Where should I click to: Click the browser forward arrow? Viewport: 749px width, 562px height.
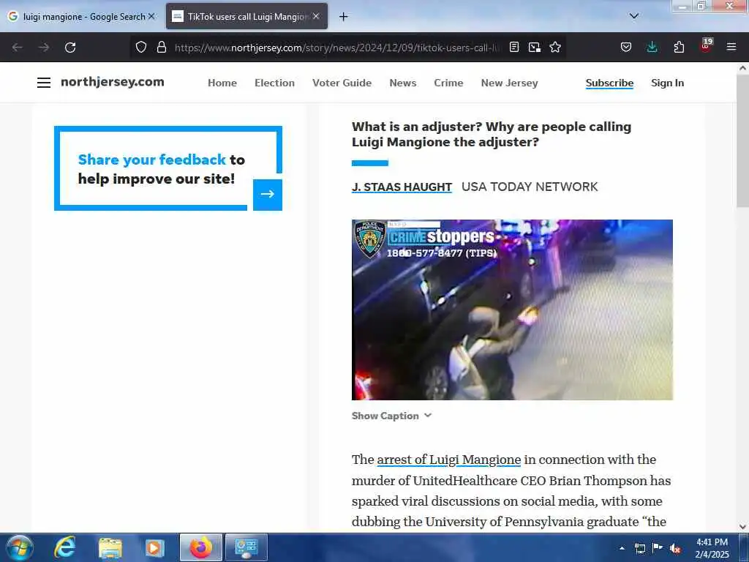pyautogui.click(x=44, y=48)
